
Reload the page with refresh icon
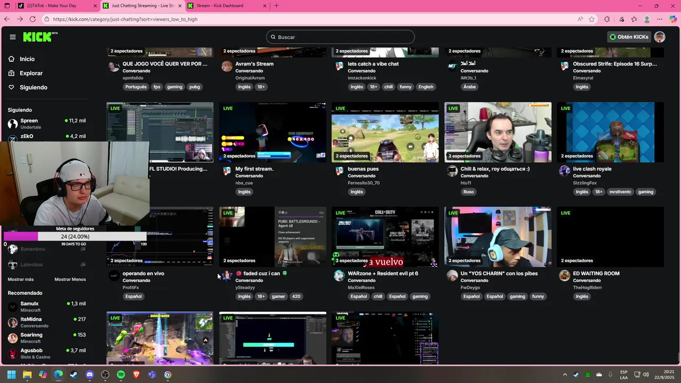pos(32,19)
